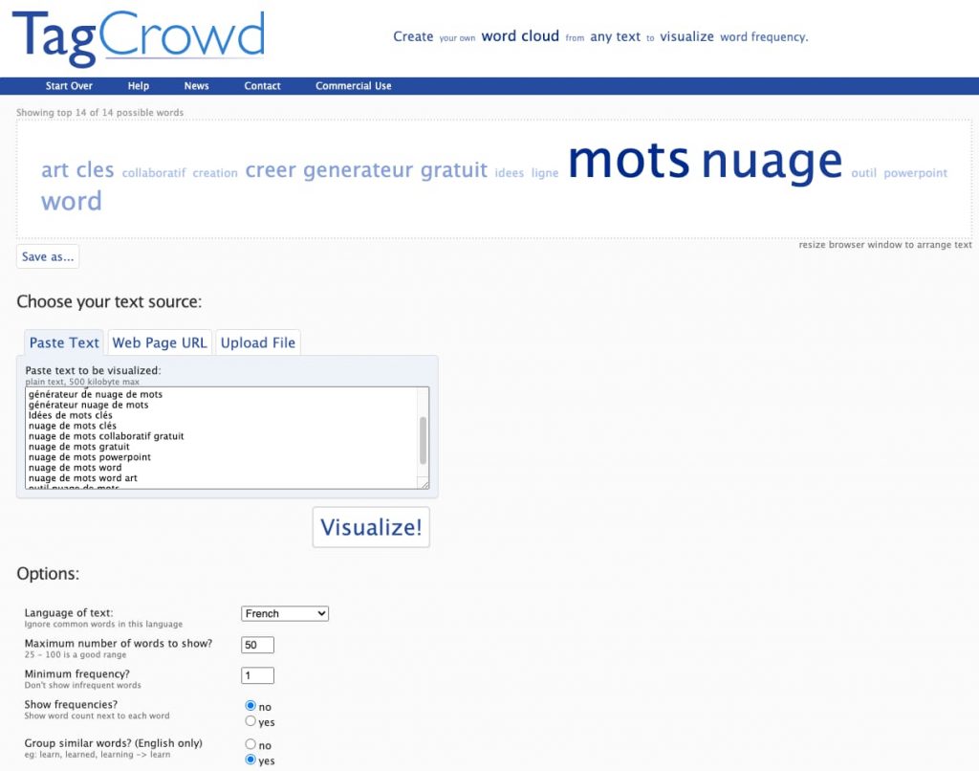Open the Save as... dialog
Image resolution: width=979 pixels, height=771 pixels.
click(x=47, y=256)
